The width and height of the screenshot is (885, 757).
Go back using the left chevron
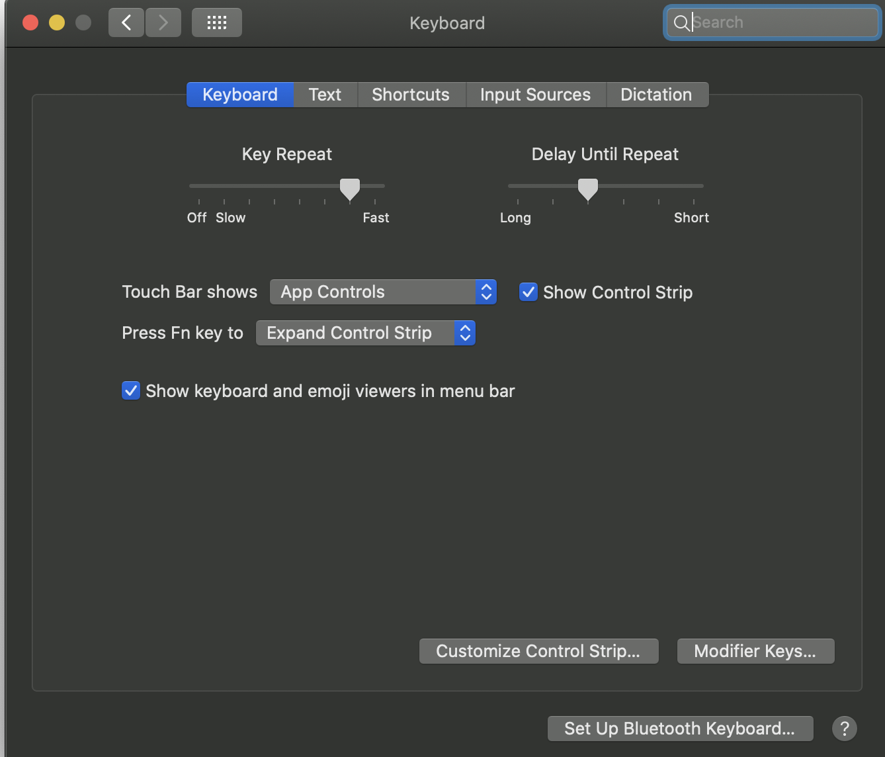tap(126, 23)
